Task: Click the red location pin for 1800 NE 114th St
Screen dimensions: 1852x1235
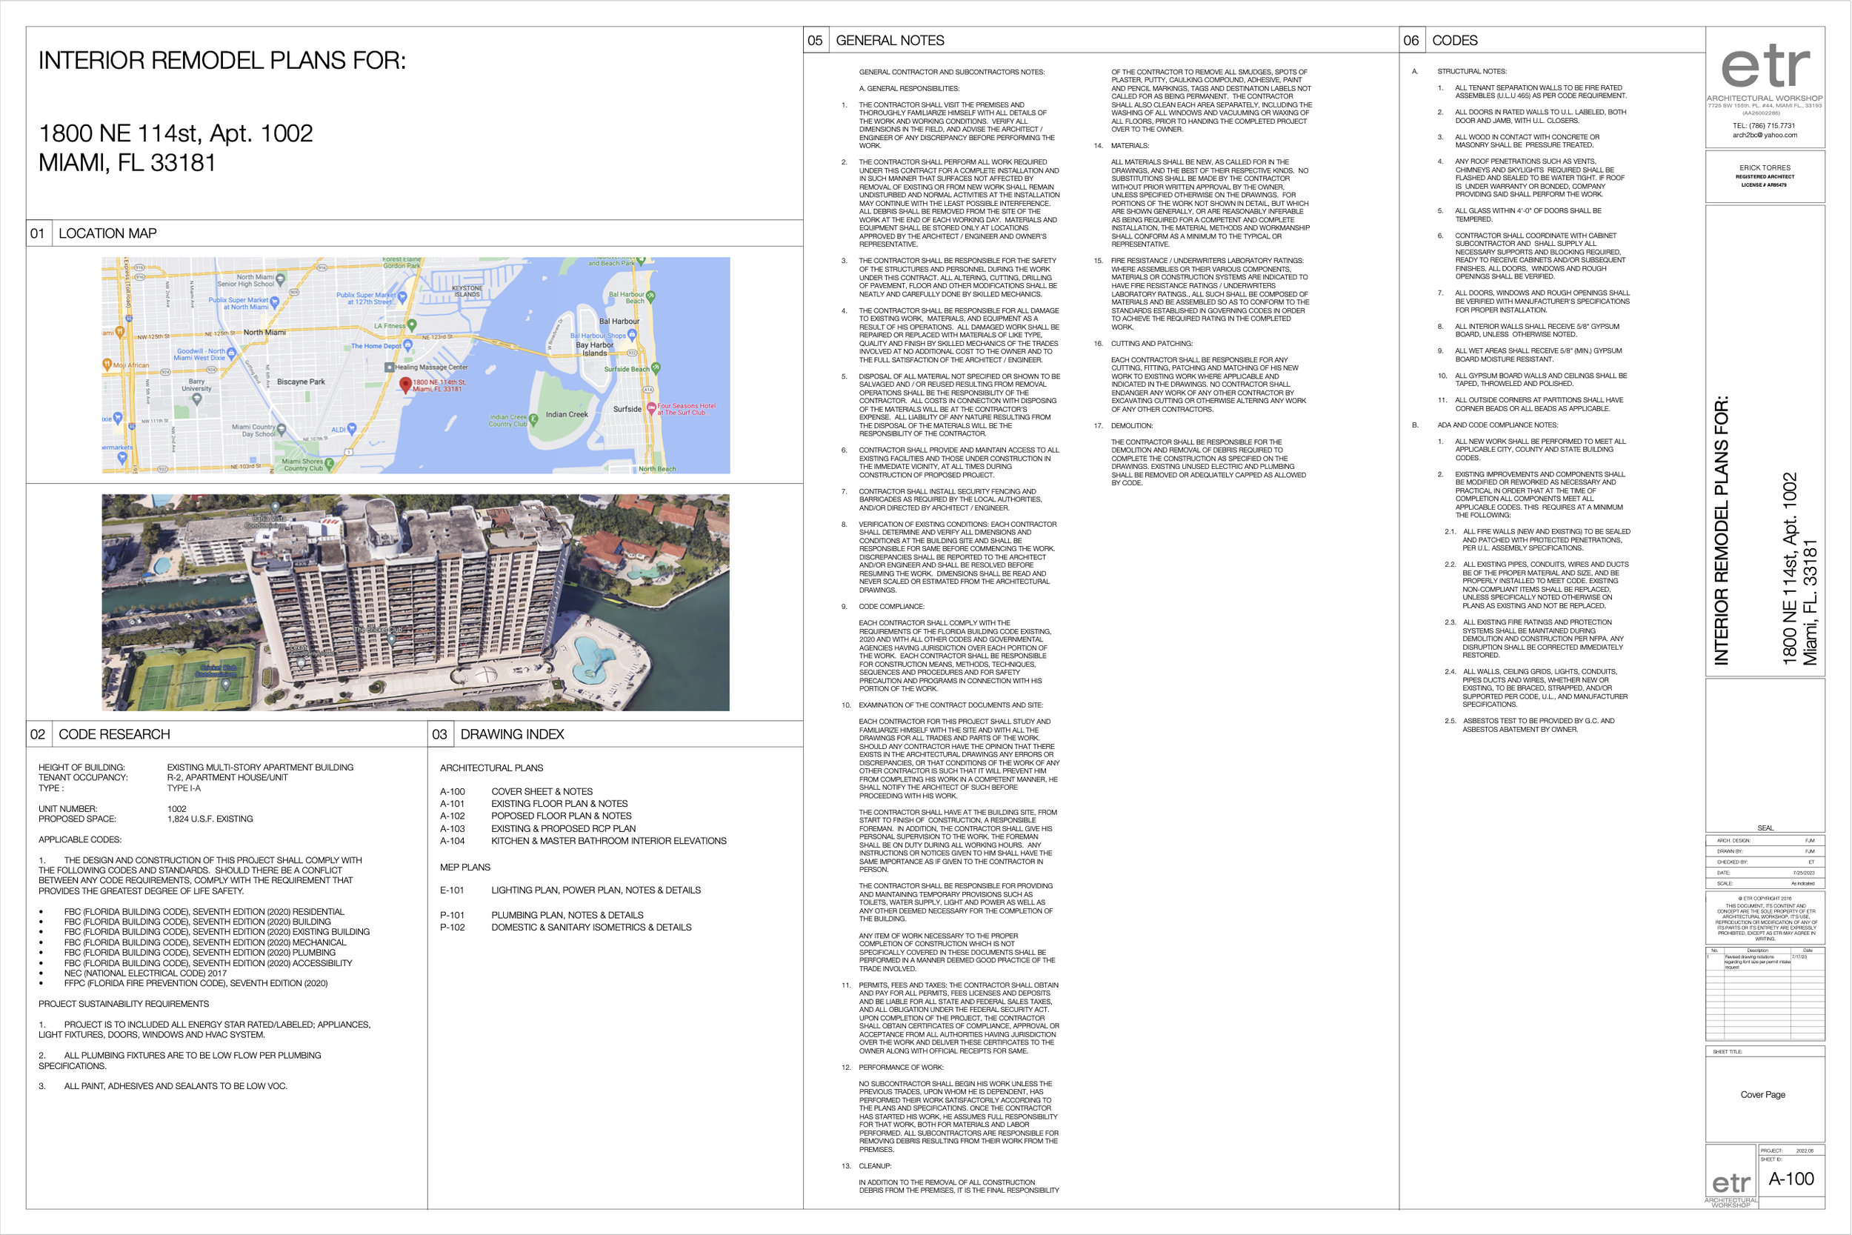Action: 405,385
